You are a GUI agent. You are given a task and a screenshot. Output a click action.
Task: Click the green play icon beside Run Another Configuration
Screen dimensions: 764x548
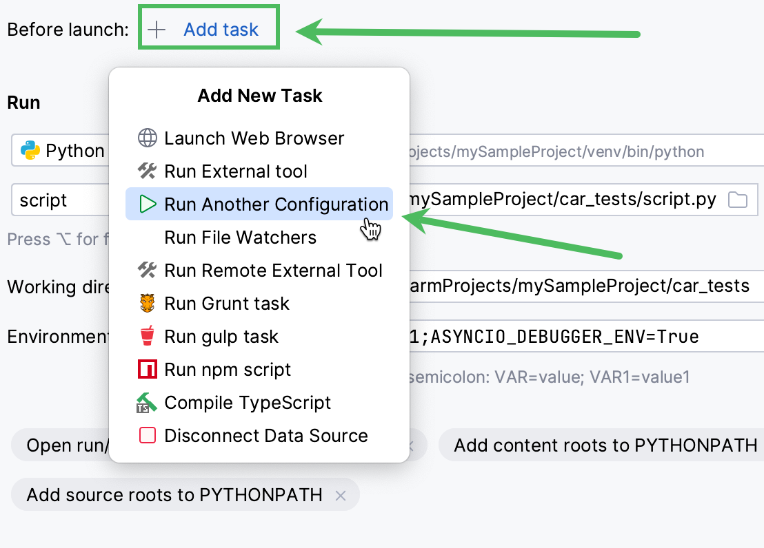click(x=146, y=204)
